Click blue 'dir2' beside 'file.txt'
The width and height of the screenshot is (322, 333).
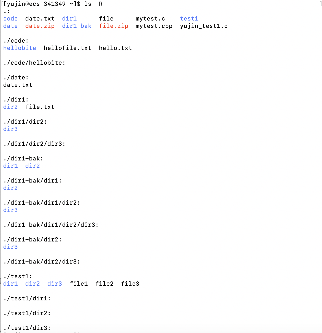point(11,107)
